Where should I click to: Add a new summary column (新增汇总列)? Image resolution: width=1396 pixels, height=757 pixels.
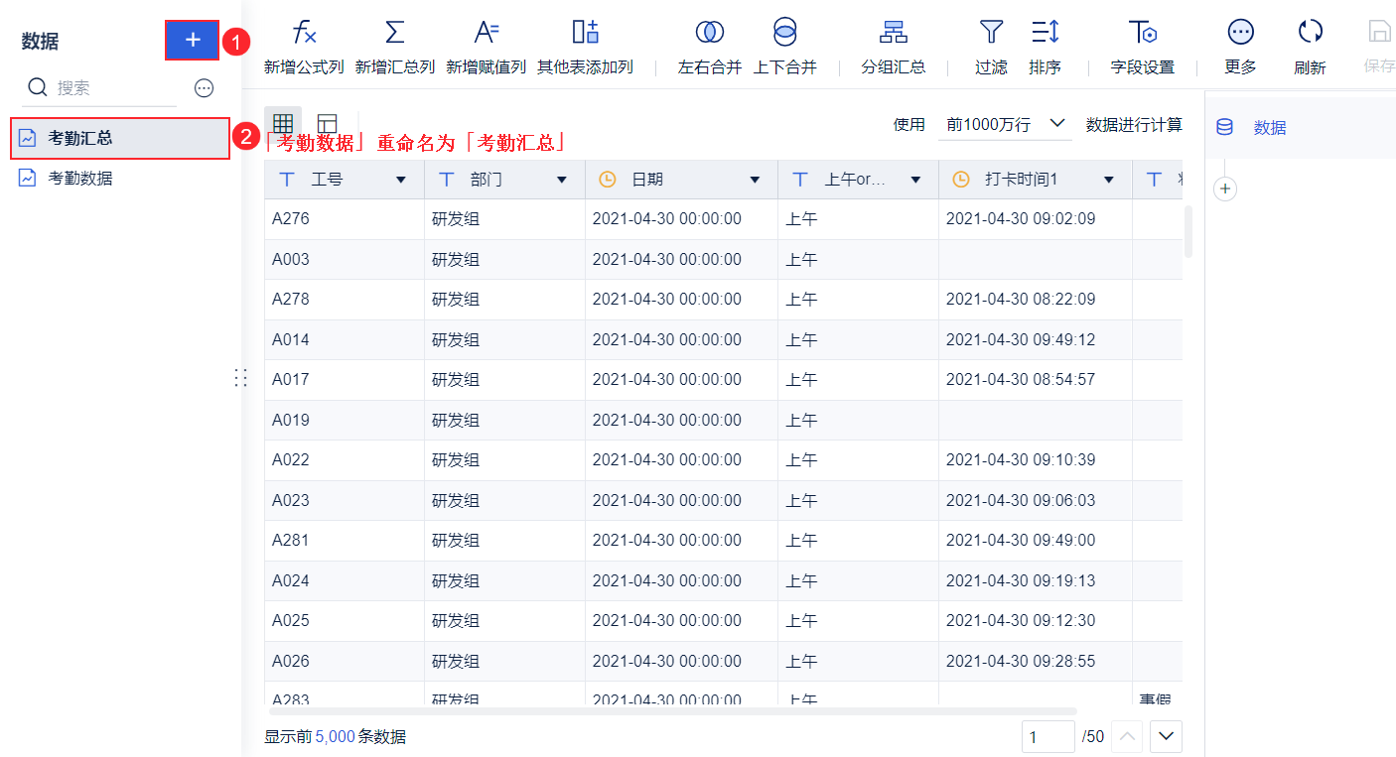click(395, 48)
